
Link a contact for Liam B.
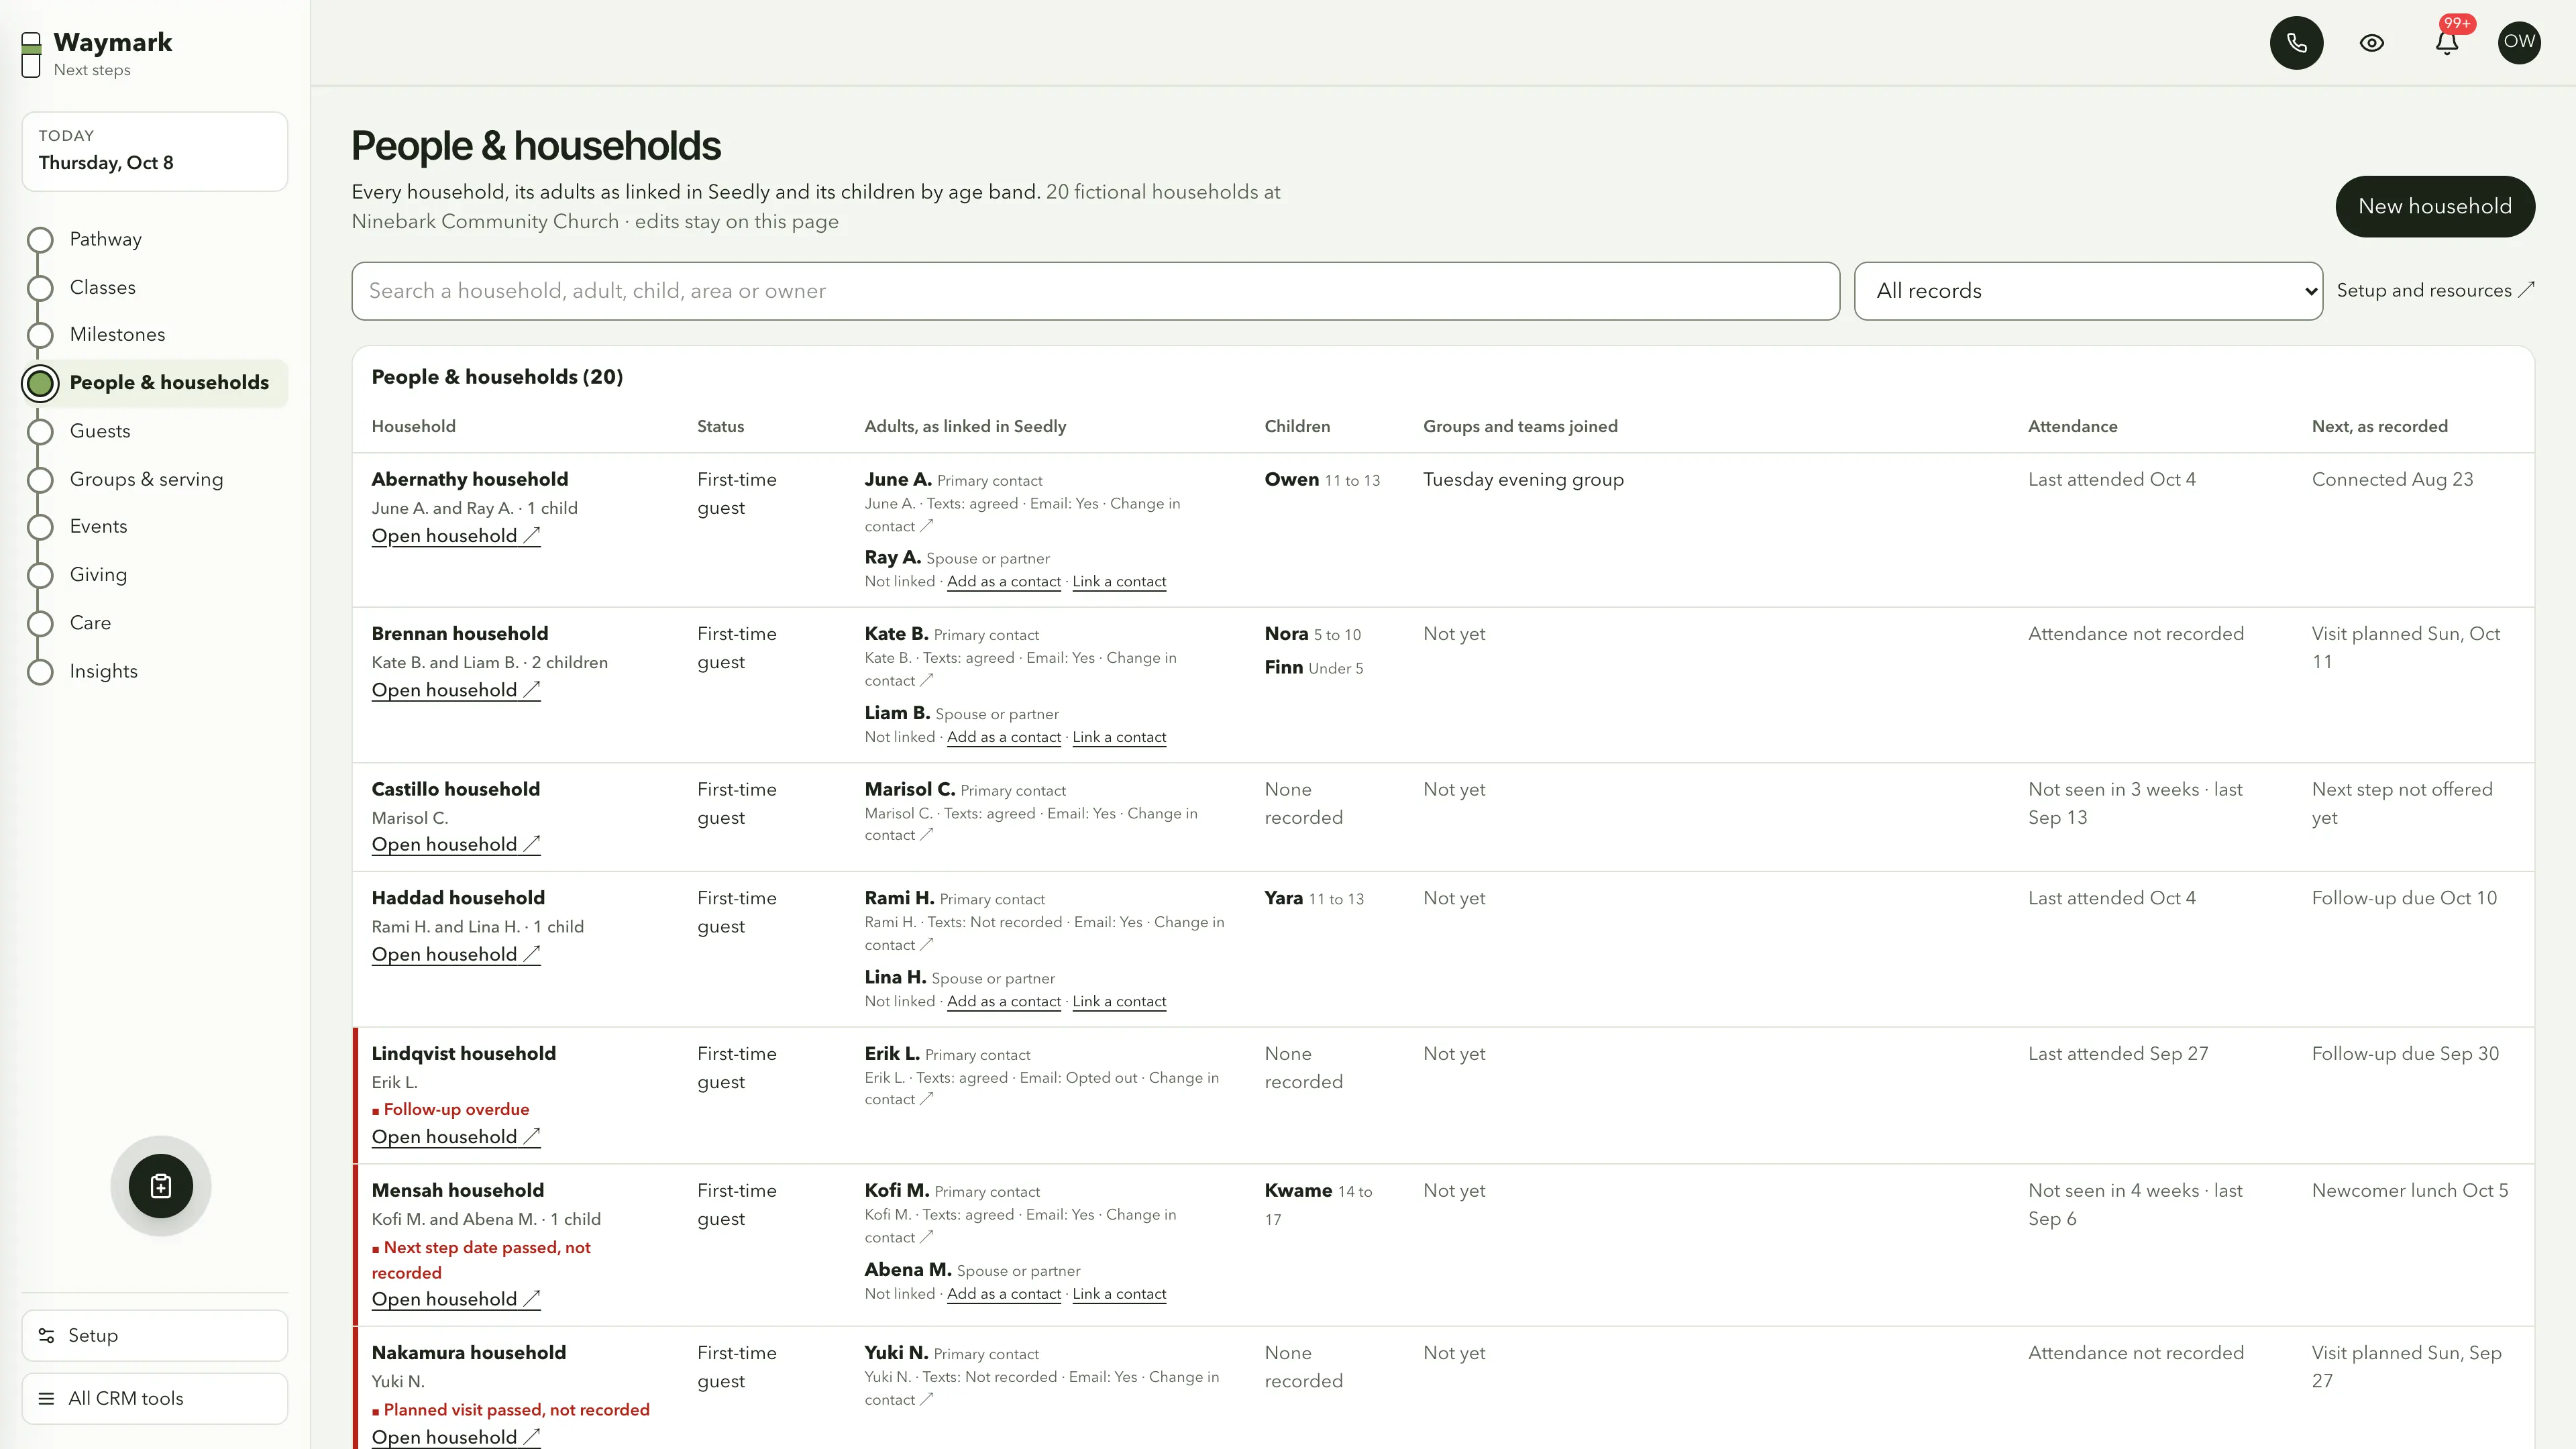pos(1119,737)
